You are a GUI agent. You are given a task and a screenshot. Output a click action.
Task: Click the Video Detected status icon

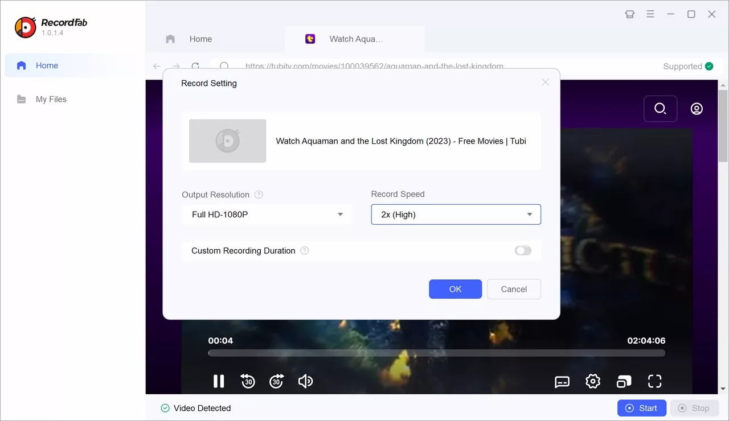(x=165, y=408)
